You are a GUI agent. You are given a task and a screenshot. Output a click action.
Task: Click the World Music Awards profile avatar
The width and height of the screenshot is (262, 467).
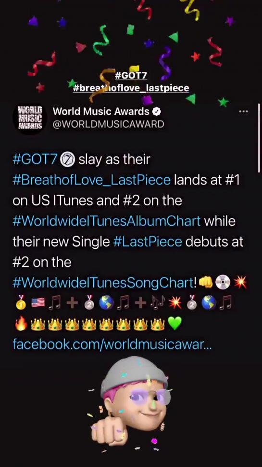click(x=30, y=118)
